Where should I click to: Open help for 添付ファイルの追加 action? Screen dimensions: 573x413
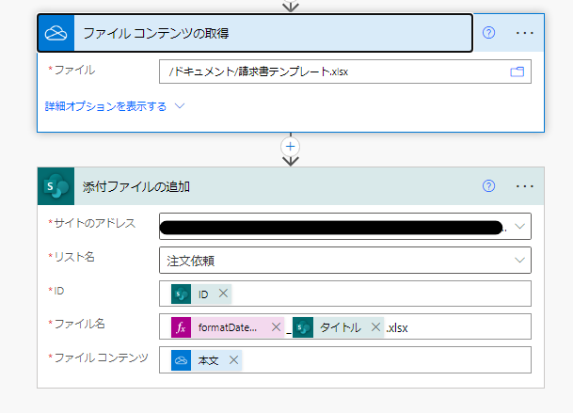[x=488, y=186]
